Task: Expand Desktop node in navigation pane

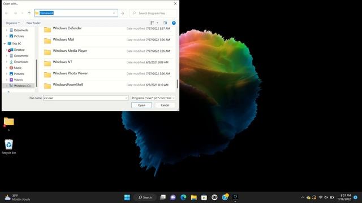Action: (x=6, y=50)
